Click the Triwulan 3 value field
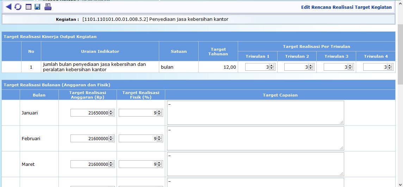 pos(336,67)
